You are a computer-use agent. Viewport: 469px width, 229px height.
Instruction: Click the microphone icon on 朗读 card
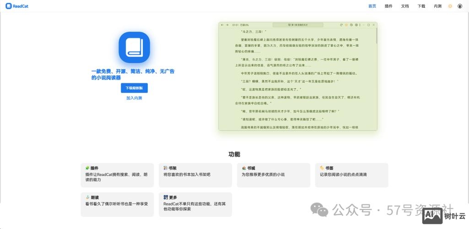(87, 197)
